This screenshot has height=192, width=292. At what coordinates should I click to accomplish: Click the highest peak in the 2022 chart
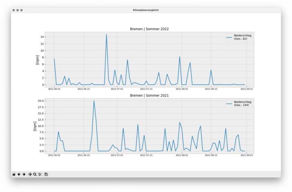106,35
